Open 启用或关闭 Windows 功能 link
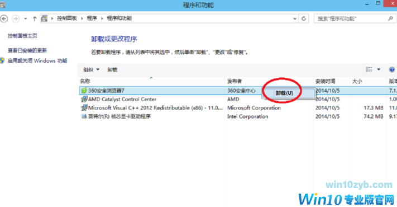Screen dimensions: 397x207 [37, 60]
